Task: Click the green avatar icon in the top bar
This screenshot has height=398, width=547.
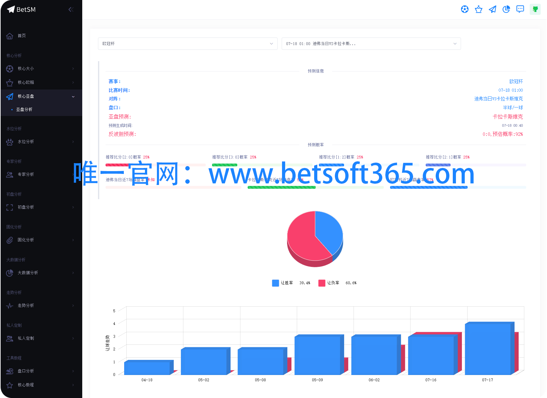Action: [535, 9]
